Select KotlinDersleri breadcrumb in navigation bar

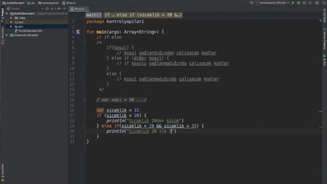click(x=13, y=3)
